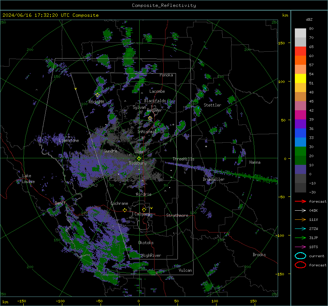The width and height of the screenshot is (328, 306).
Task: Click the Hanna city label
Action: pyautogui.click(x=255, y=162)
